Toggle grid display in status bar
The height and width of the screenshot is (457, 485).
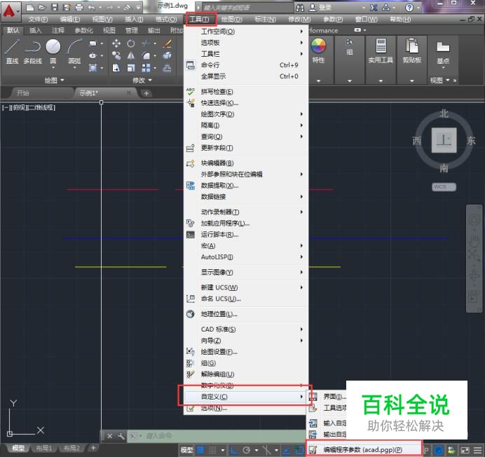point(200,450)
